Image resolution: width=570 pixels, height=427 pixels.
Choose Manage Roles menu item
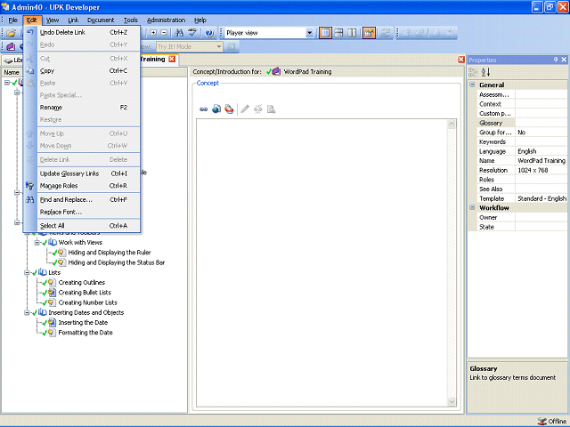point(82,186)
